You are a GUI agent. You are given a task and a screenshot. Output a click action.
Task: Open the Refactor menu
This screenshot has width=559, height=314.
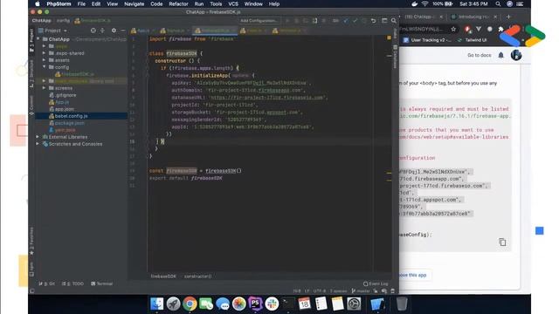178,3
